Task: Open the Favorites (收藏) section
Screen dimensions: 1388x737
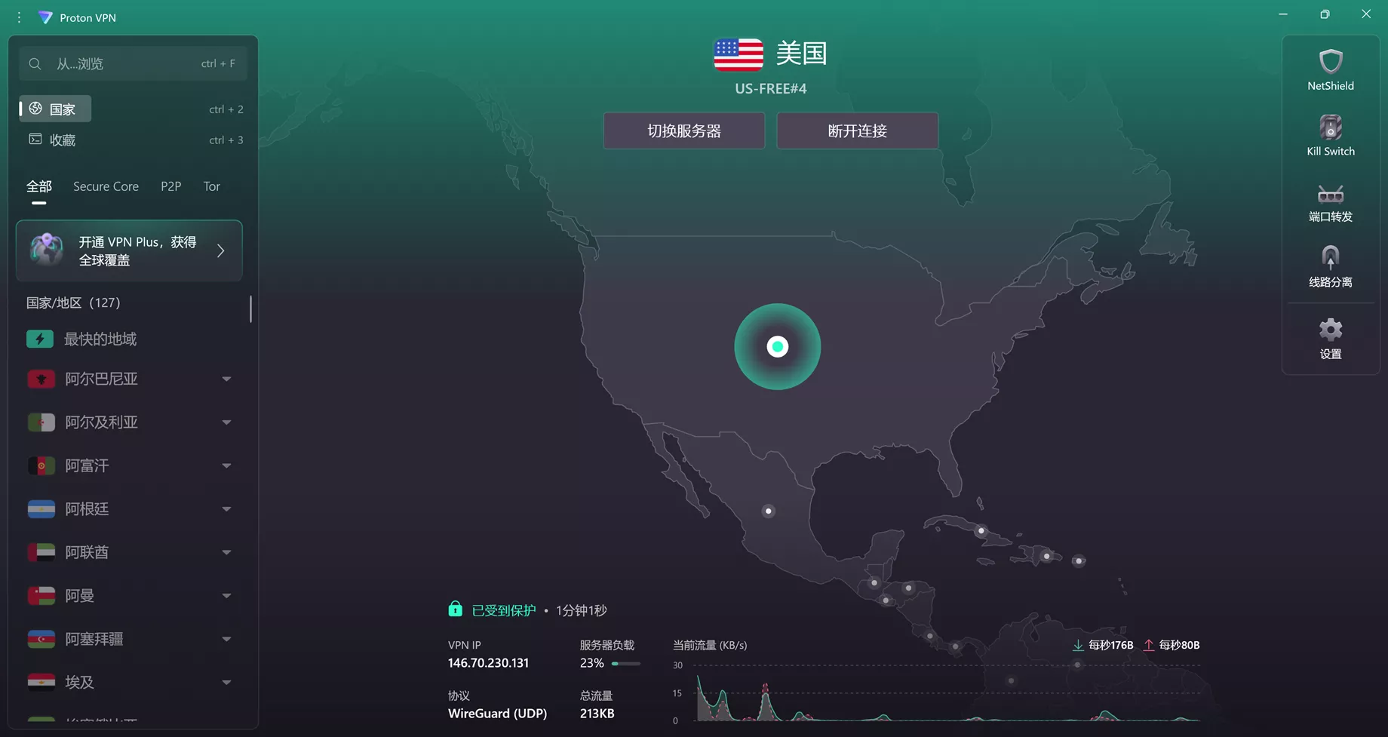Action: click(62, 140)
